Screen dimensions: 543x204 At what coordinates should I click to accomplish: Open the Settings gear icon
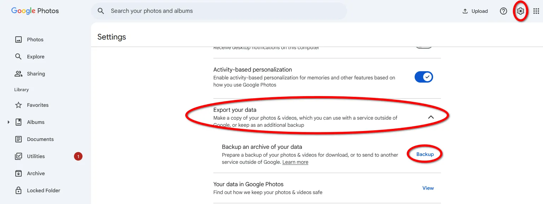coord(521,11)
